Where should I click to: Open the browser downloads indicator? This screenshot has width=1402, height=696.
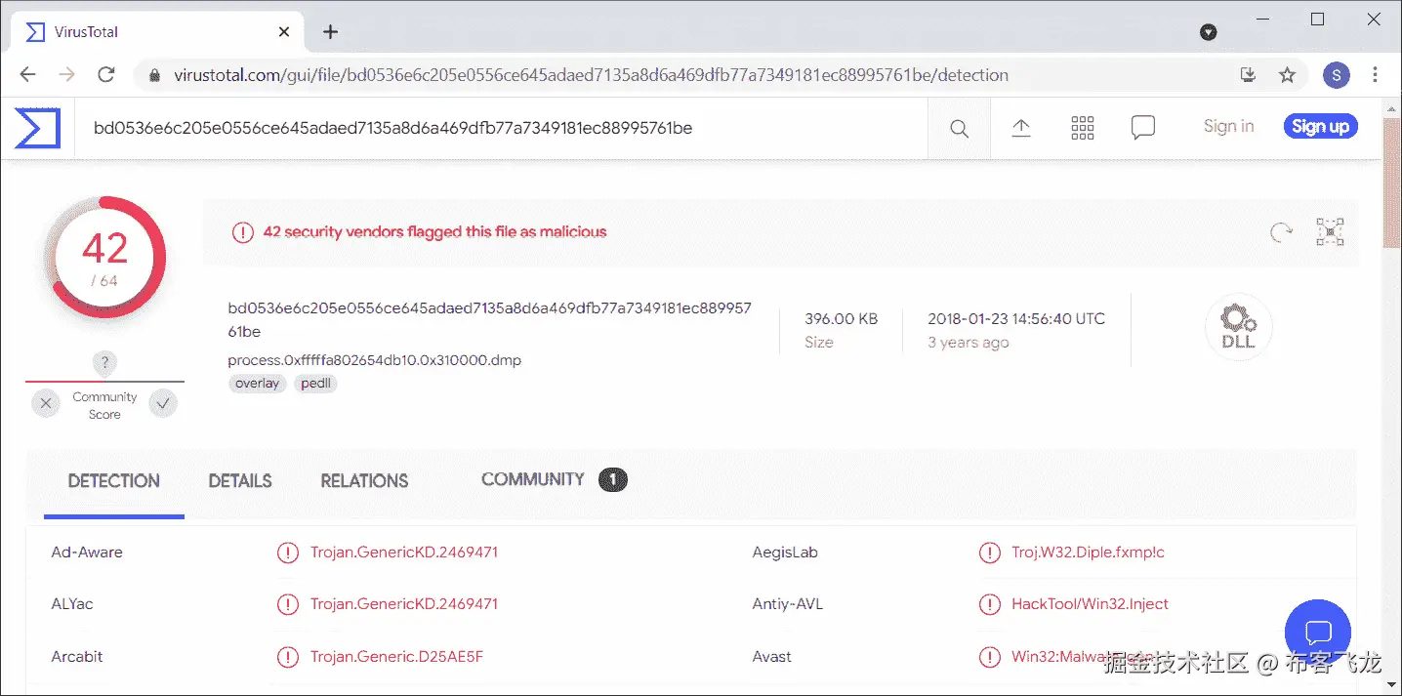[1248, 74]
